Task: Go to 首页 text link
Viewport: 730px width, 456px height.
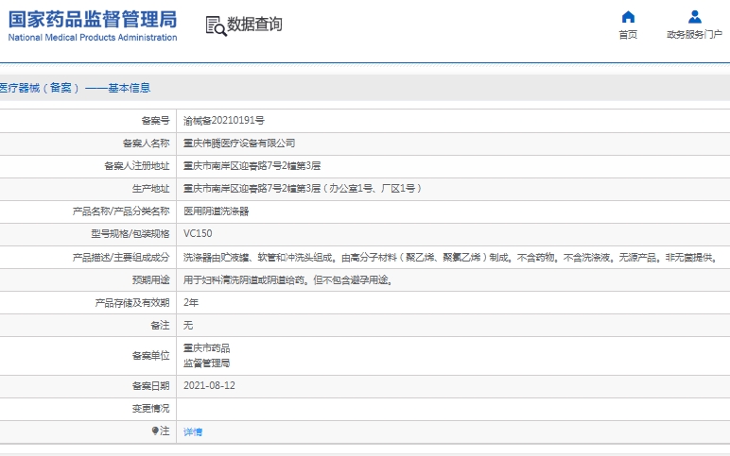Action: click(x=628, y=34)
